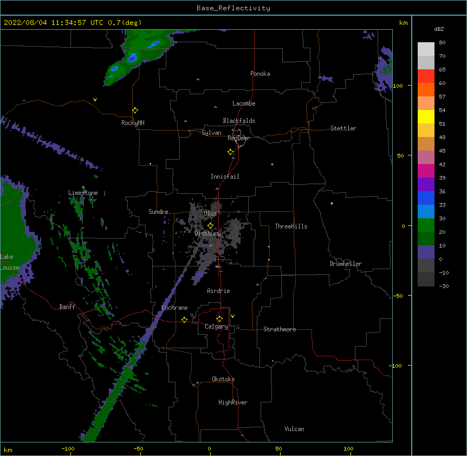Click the yellow marker below Cochrane label
This screenshot has width=467, height=456.
[x=184, y=320]
